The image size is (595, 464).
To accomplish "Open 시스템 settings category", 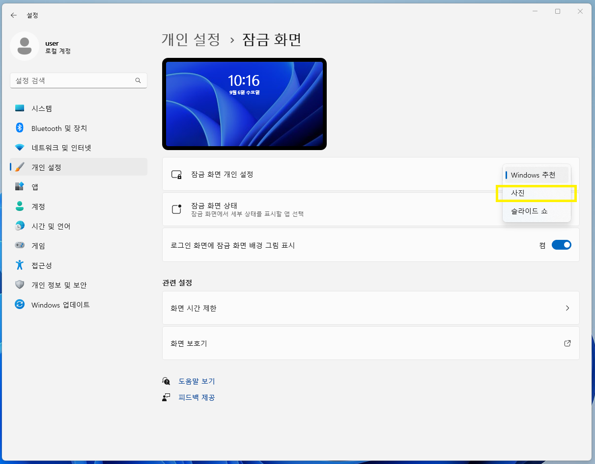I will click(79, 108).
